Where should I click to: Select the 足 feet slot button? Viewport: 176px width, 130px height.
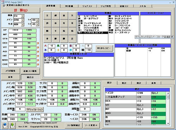(x=72, y=39)
